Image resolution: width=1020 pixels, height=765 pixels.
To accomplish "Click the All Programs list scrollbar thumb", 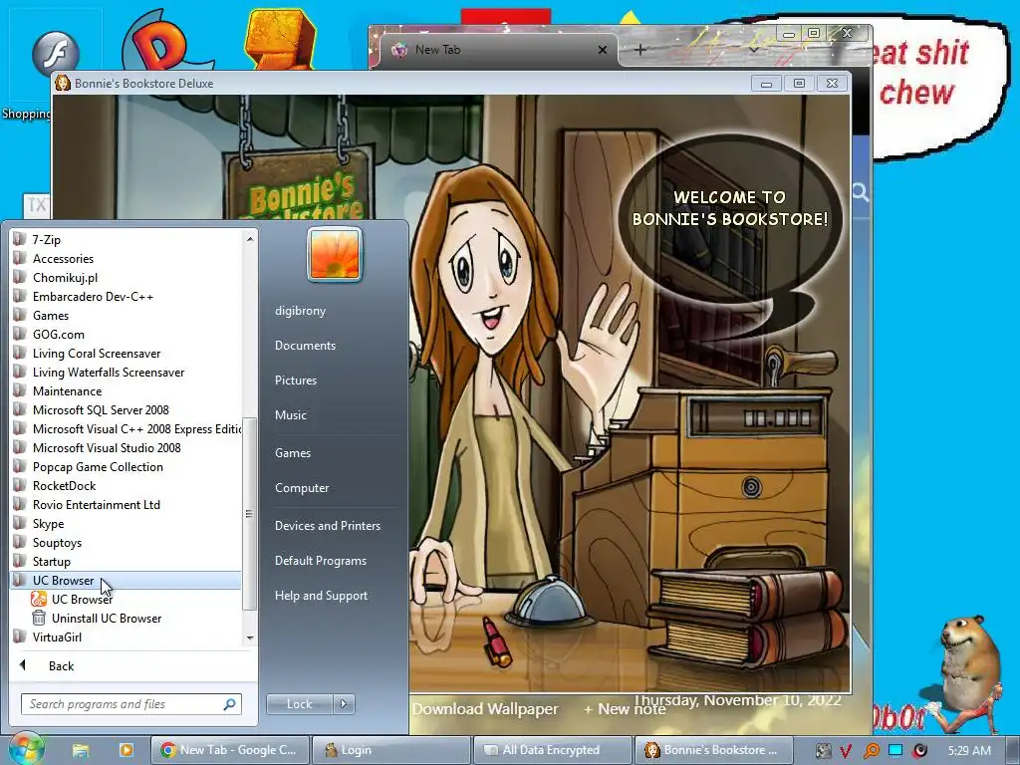I will tap(249, 513).
